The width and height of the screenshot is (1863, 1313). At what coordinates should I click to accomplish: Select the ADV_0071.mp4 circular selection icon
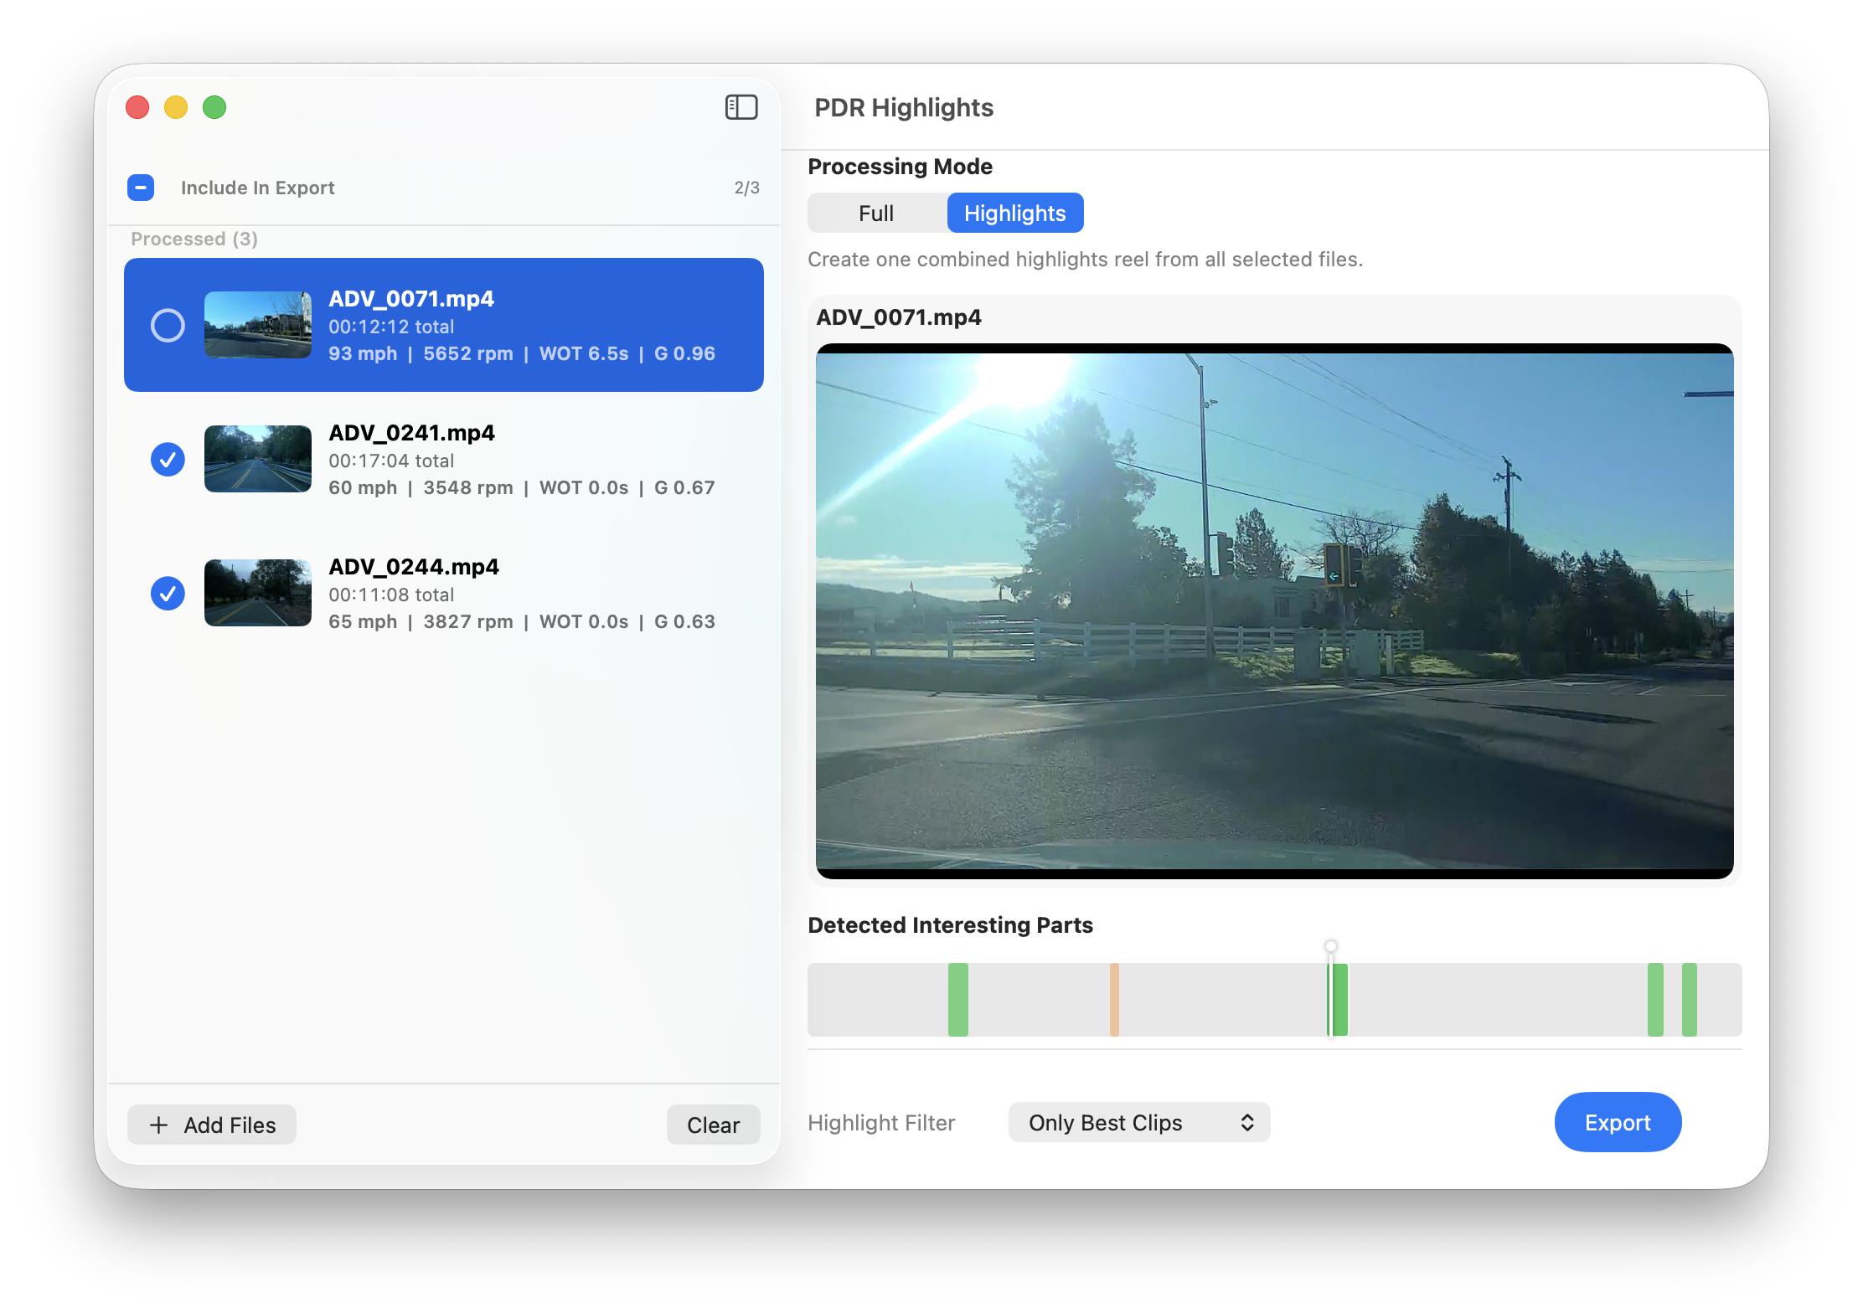(x=168, y=325)
